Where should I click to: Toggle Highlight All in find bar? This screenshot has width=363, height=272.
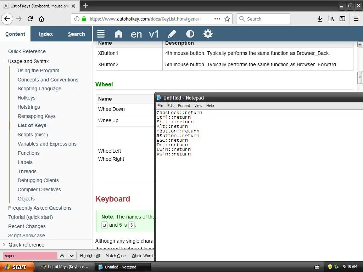pyautogui.click(x=90, y=256)
